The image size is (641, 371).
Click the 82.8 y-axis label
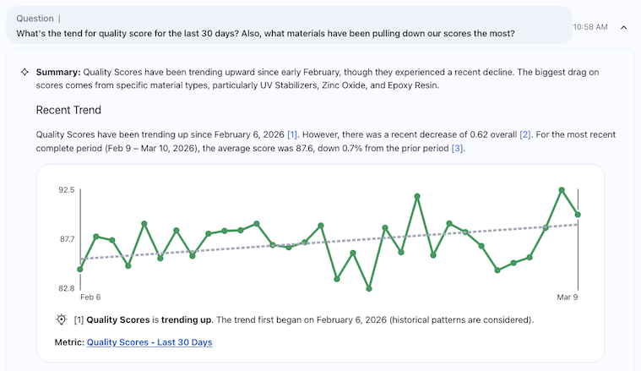click(66, 289)
